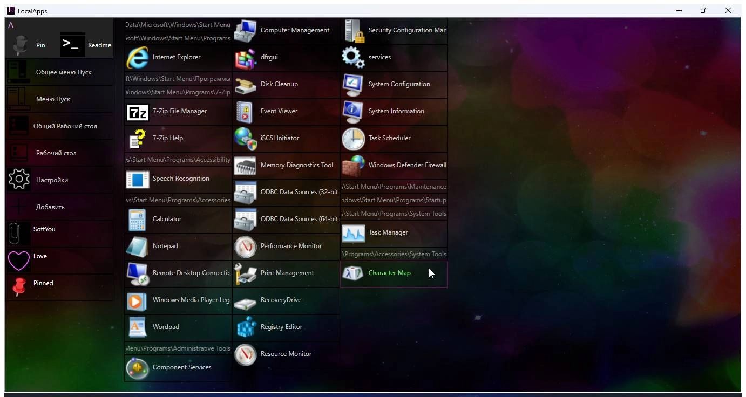The width and height of the screenshot is (746, 397).
Task: Open the Love heart group
Action: click(59, 260)
